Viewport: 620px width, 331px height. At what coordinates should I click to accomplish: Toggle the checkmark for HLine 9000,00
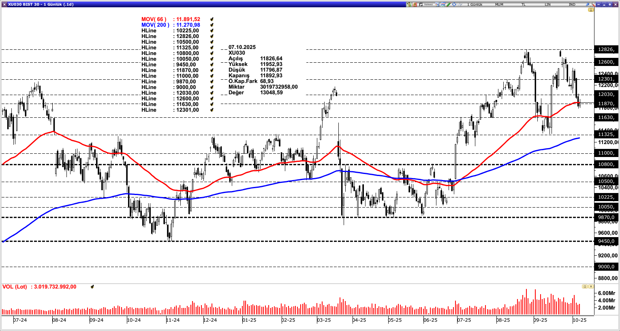click(212, 87)
